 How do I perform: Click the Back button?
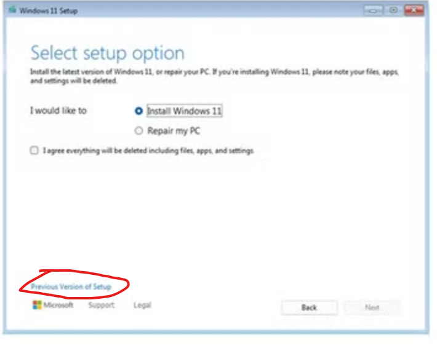[309, 307]
